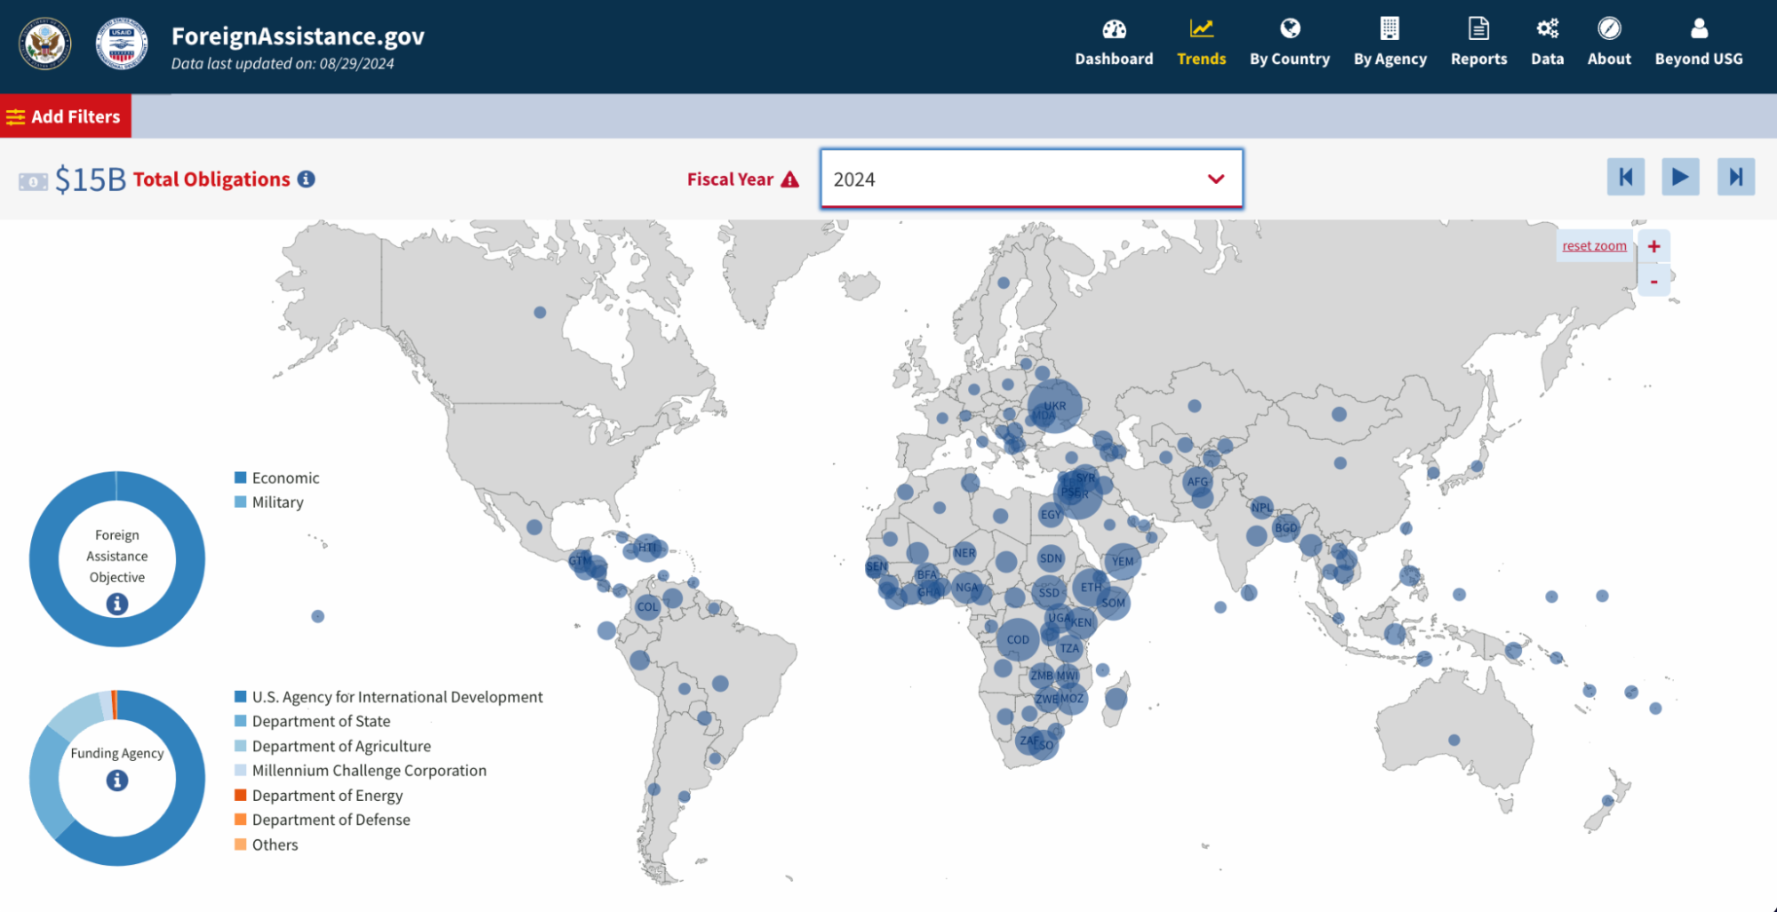Jump to first fiscal year button
Screen dimensions: 1777x912
(1626, 177)
